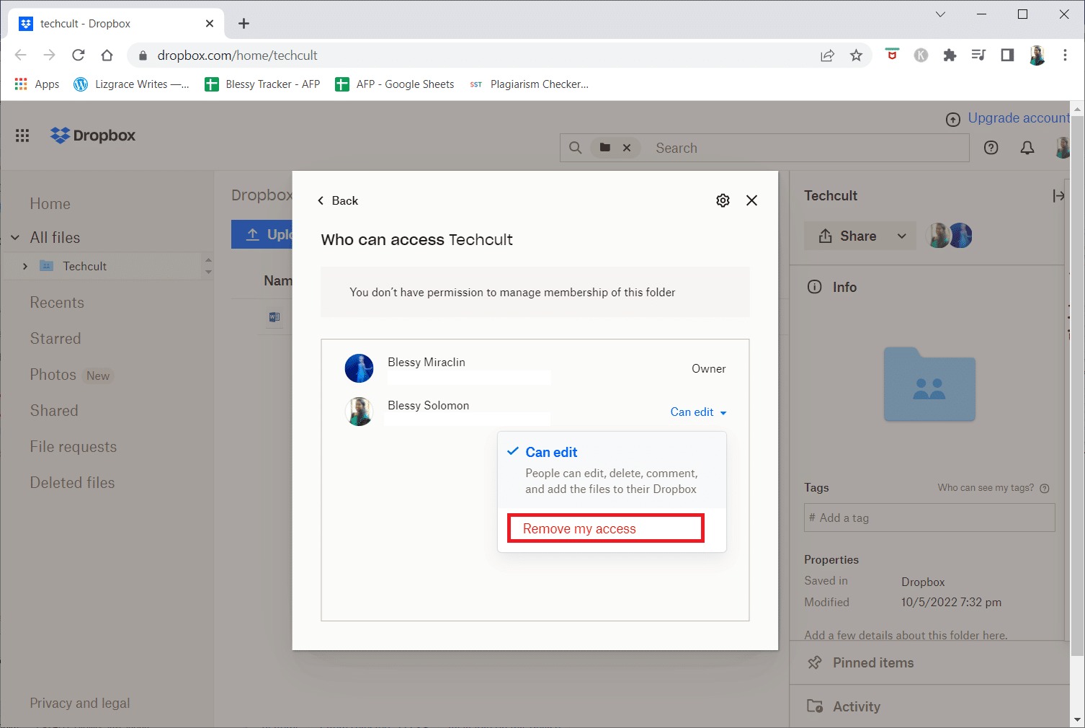Open Can edit dropdown for Blessy Solomon
The width and height of the screenshot is (1085, 728).
coord(698,412)
